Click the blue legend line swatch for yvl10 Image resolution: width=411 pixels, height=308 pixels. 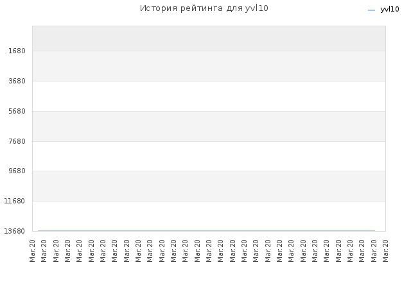click(371, 10)
